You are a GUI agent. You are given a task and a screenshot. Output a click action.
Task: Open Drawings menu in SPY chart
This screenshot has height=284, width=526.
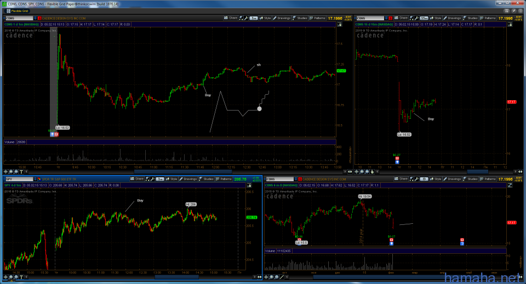coord(188,179)
